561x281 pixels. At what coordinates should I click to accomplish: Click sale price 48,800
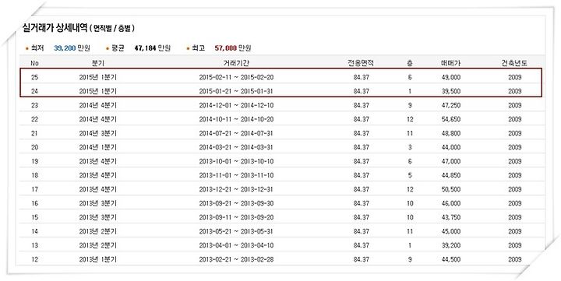[451, 133]
